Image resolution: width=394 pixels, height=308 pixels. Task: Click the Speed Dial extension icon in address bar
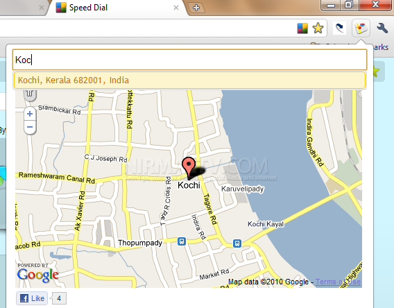(x=302, y=28)
